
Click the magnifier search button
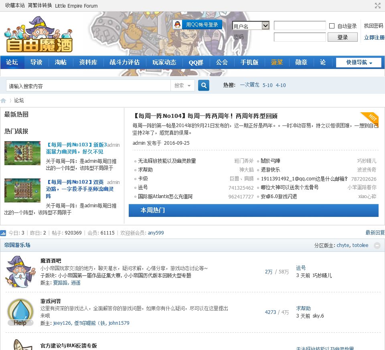click(204, 85)
